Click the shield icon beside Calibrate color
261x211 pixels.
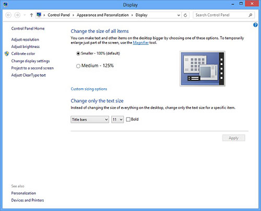coord(7,54)
